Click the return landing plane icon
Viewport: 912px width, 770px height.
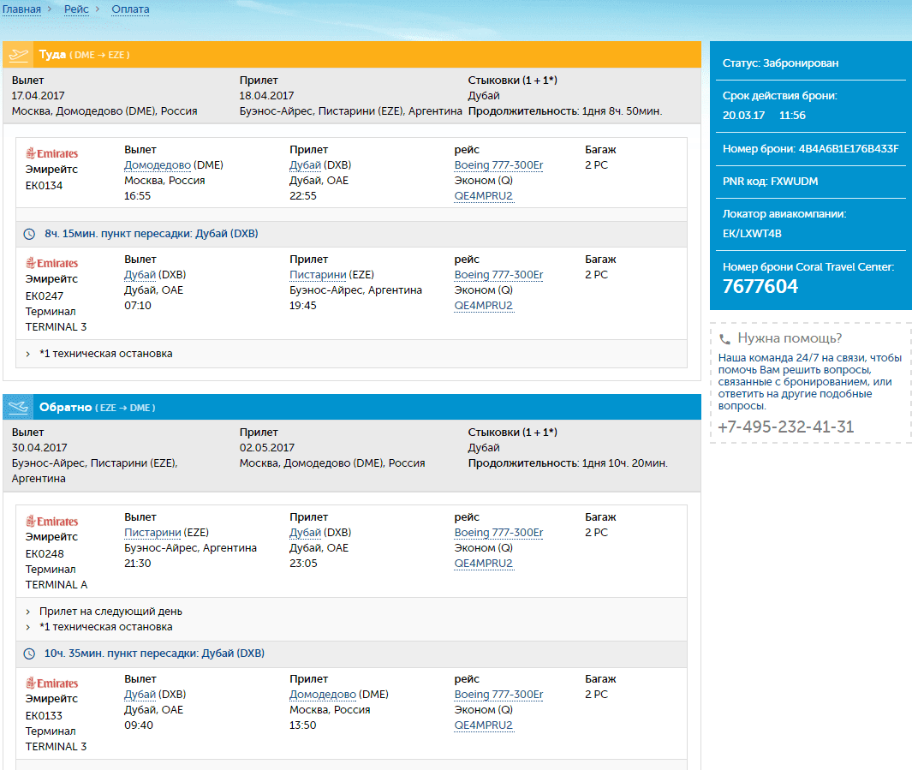point(18,407)
